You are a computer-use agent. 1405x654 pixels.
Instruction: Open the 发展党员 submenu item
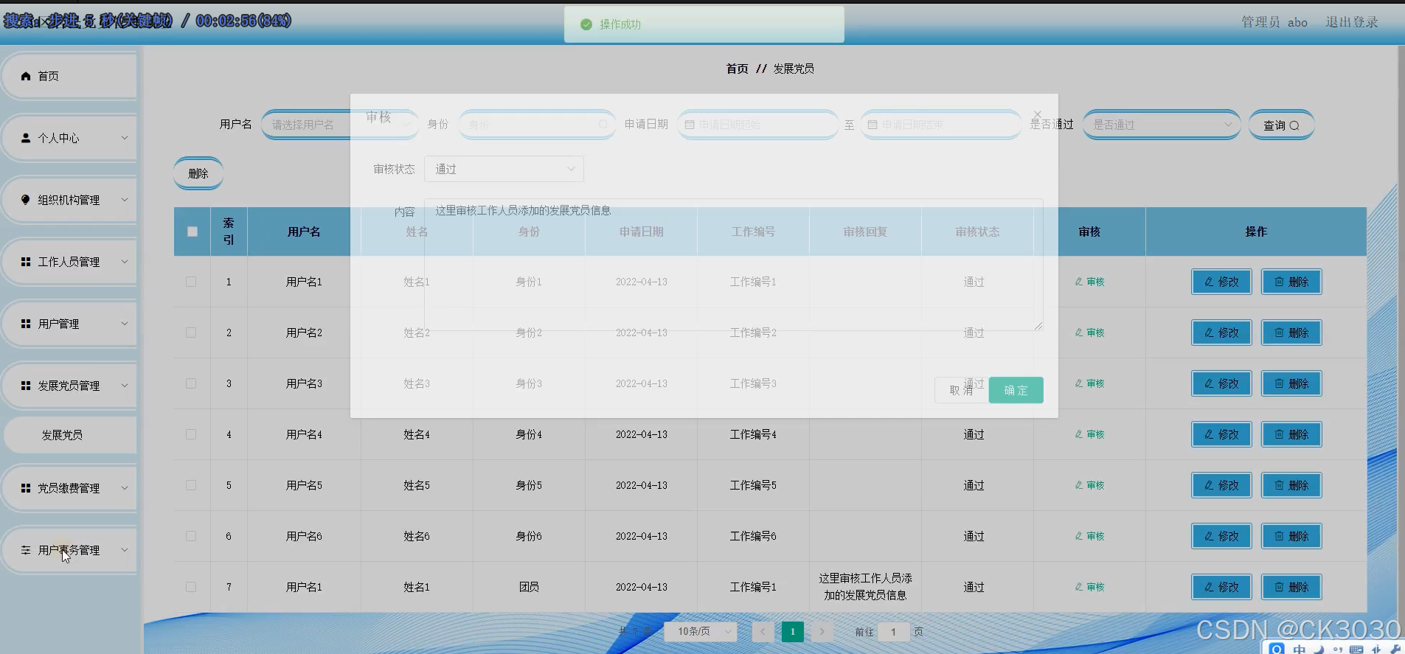coord(70,435)
